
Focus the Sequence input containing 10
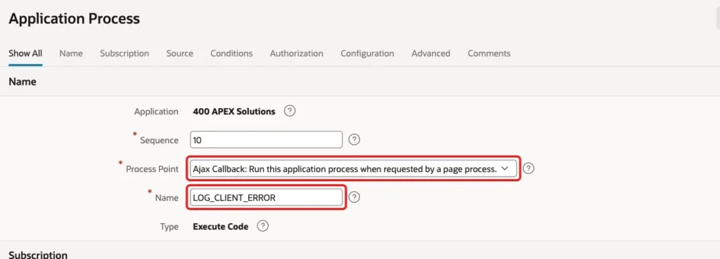point(266,140)
